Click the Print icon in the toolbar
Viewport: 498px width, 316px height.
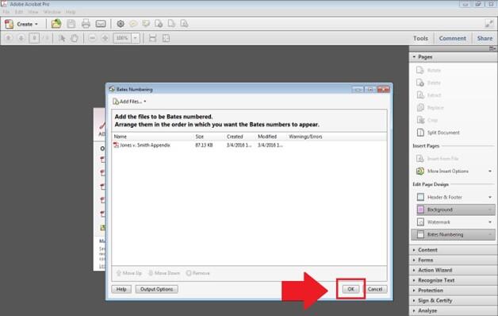(86, 24)
